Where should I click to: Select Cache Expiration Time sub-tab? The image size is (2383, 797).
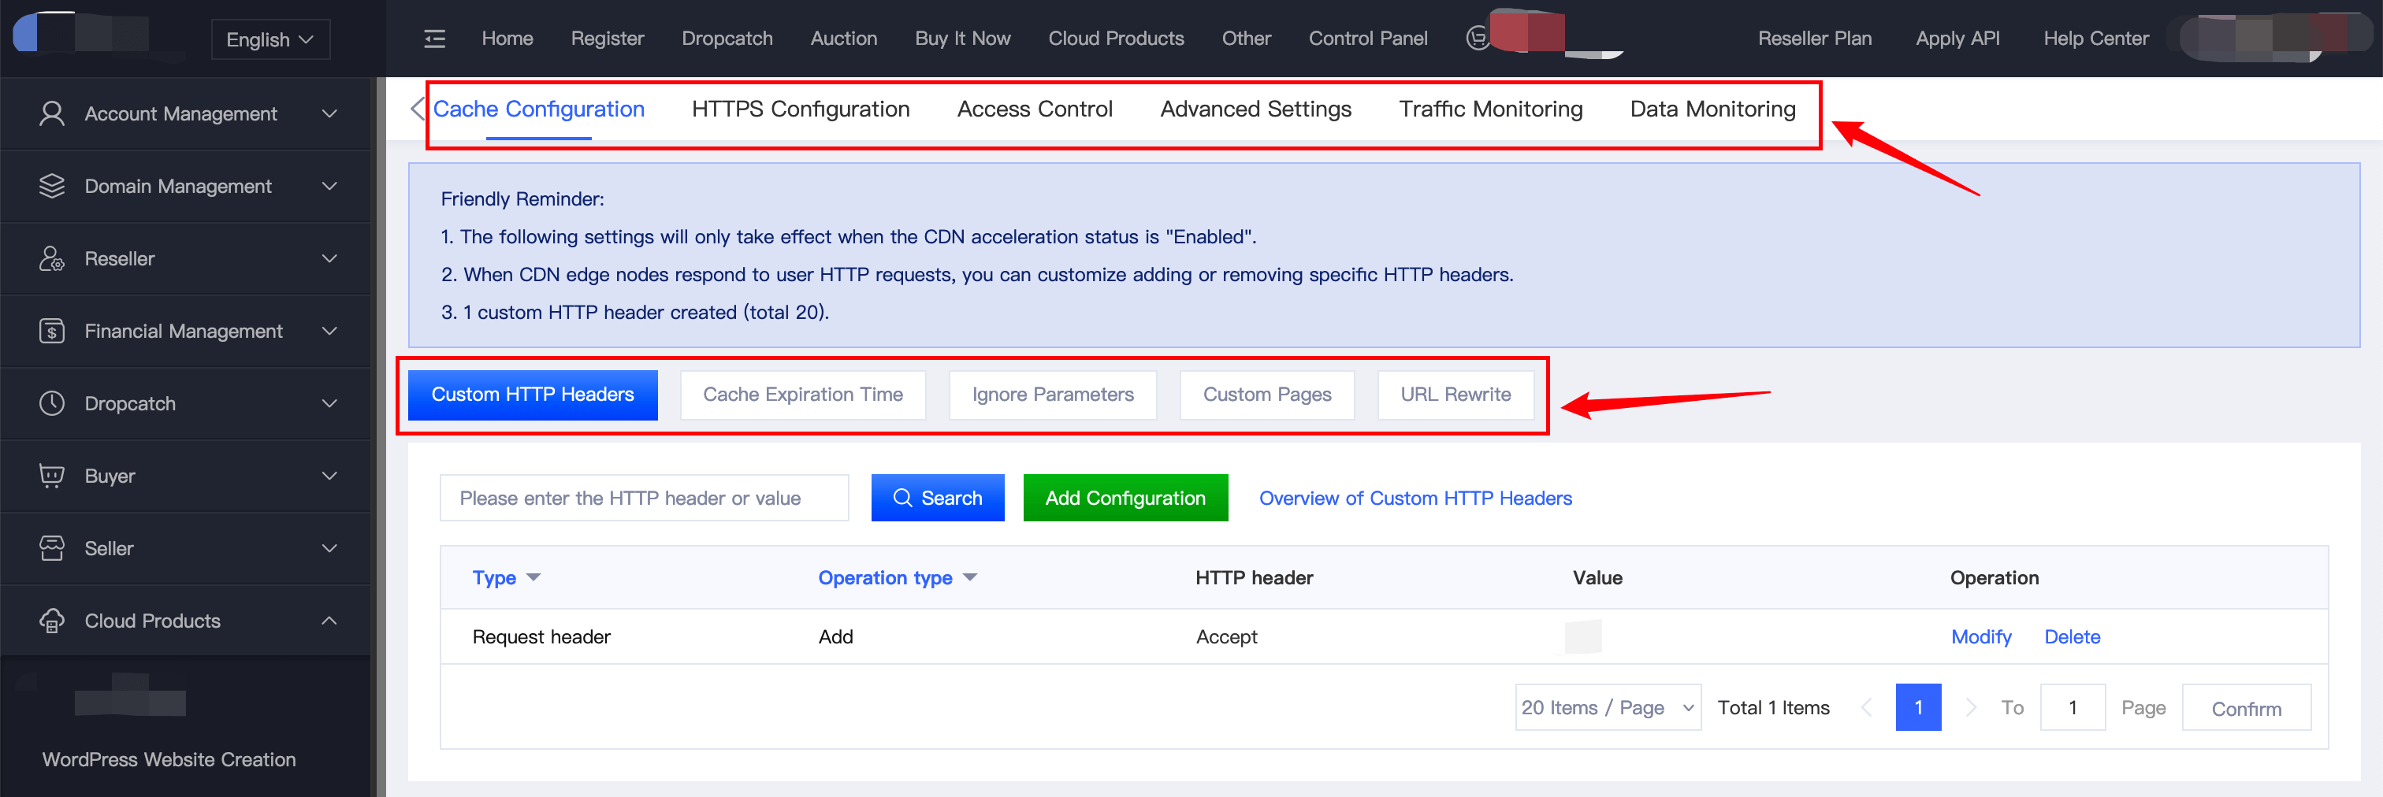(x=803, y=395)
